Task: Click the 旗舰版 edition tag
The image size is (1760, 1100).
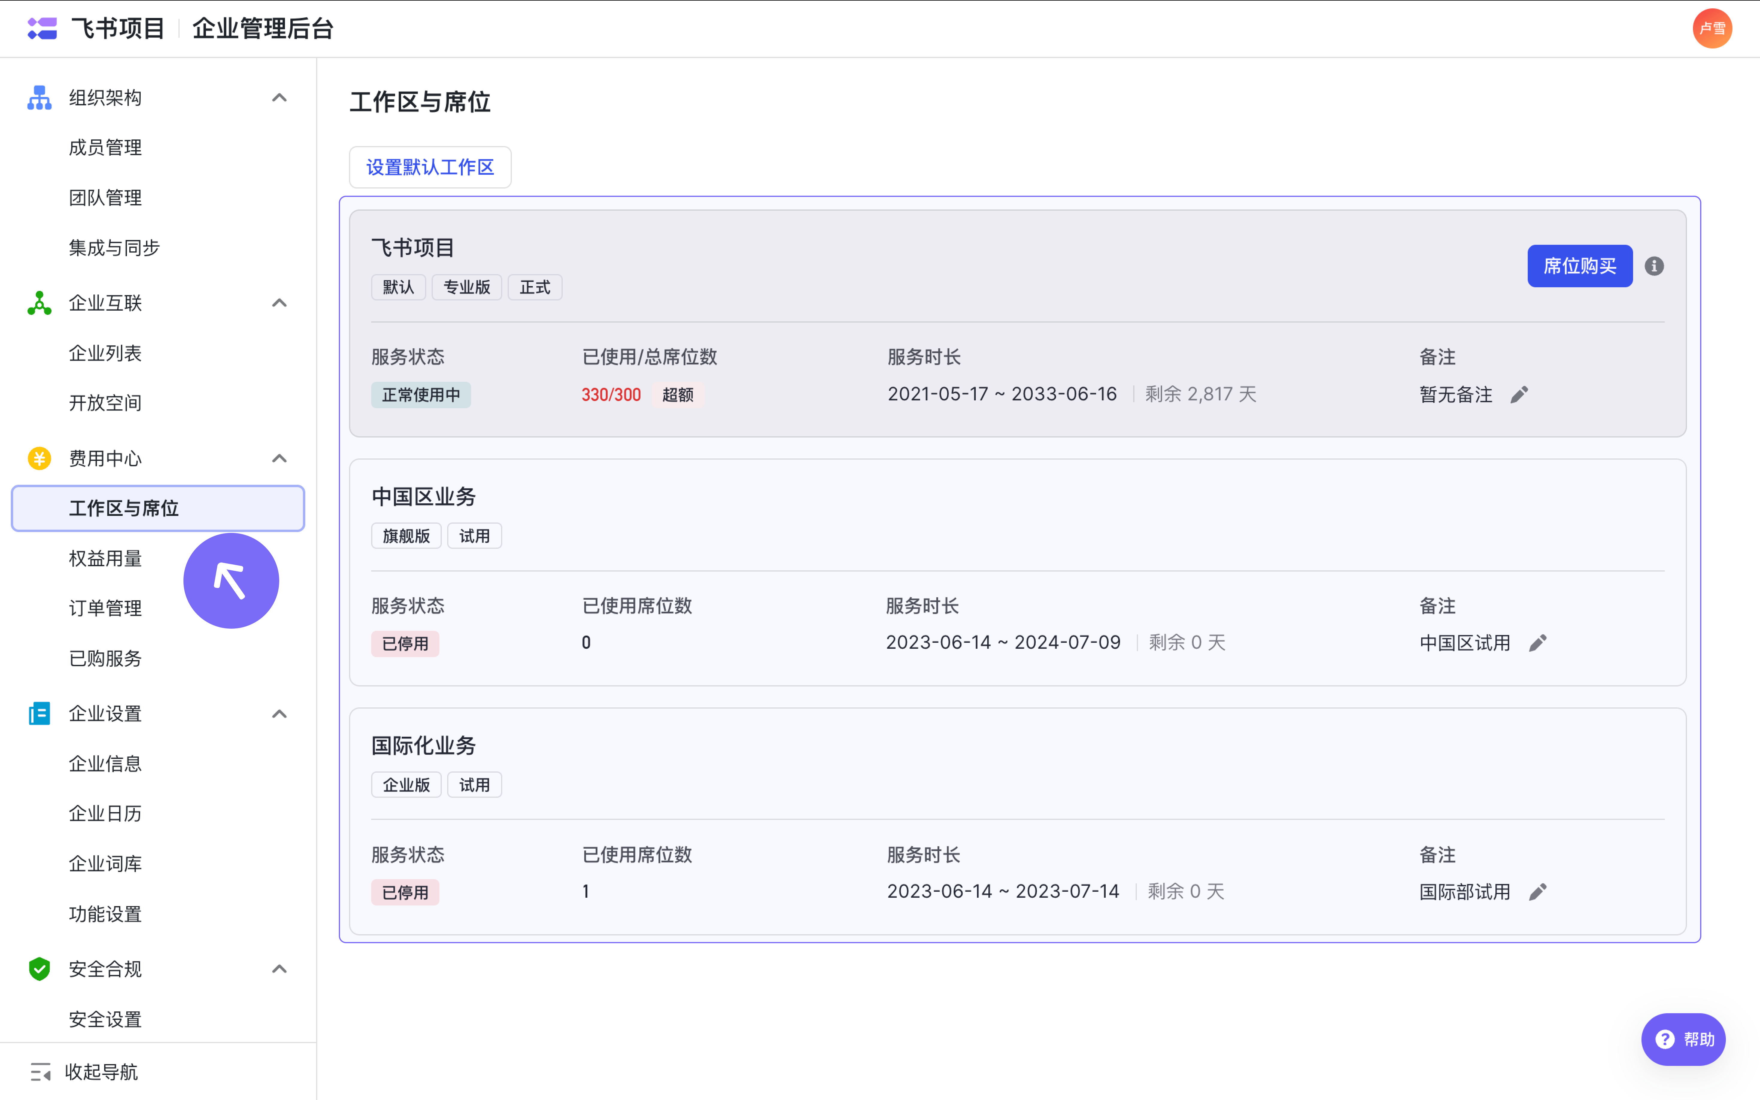Action: [406, 536]
